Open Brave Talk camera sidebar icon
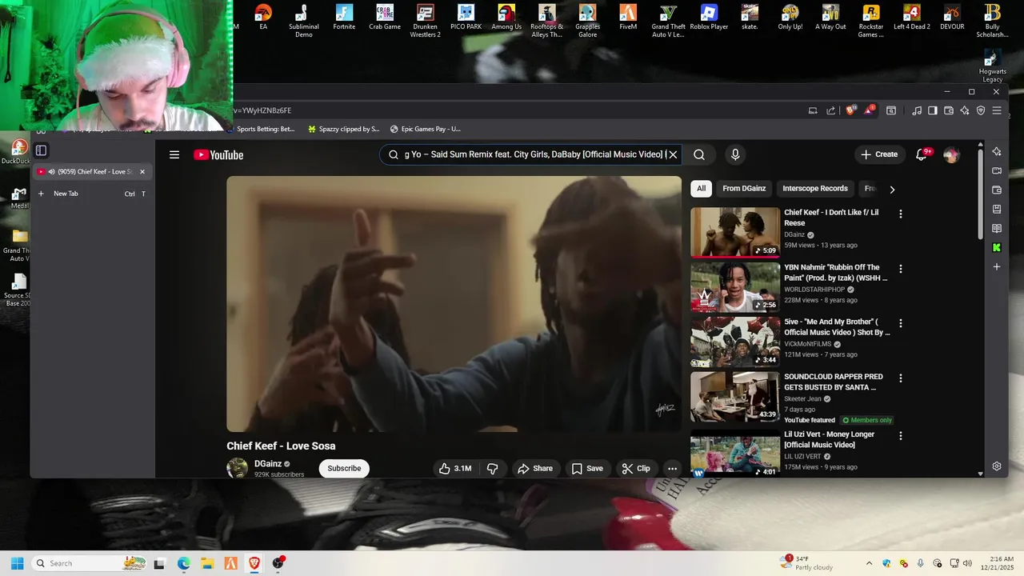Viewport: 1024px width, 576px height. [x=997, y=170]
